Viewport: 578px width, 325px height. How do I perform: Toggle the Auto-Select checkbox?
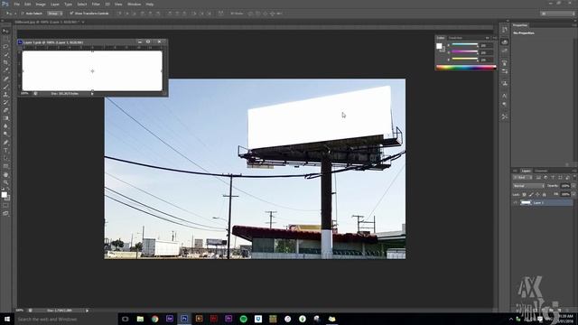(22, 14)
